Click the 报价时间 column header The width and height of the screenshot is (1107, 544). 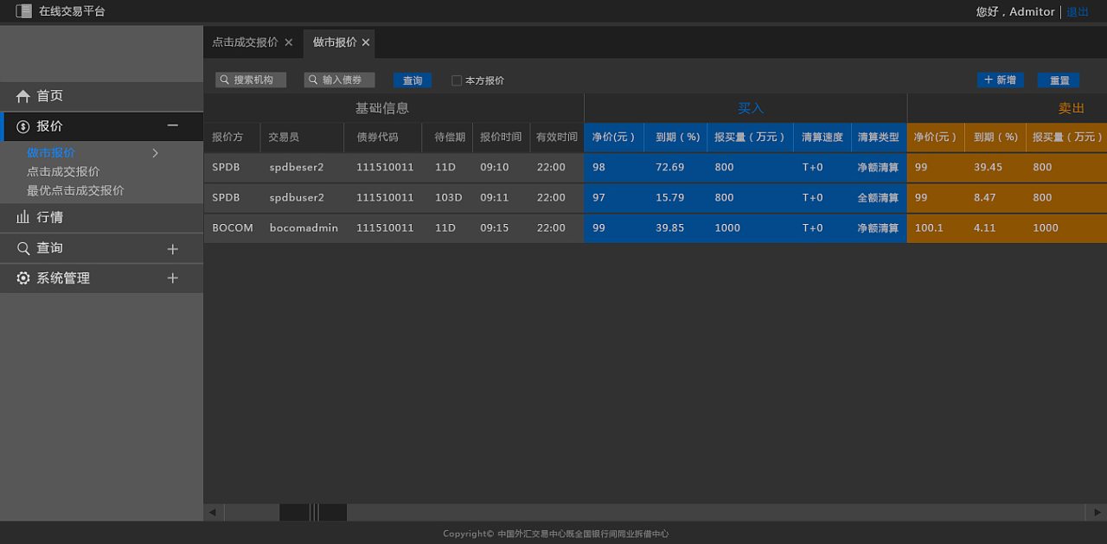(501, 138)
